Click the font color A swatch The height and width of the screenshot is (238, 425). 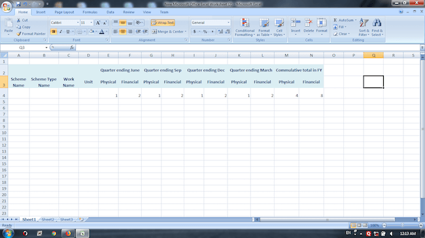coord(101,32)
